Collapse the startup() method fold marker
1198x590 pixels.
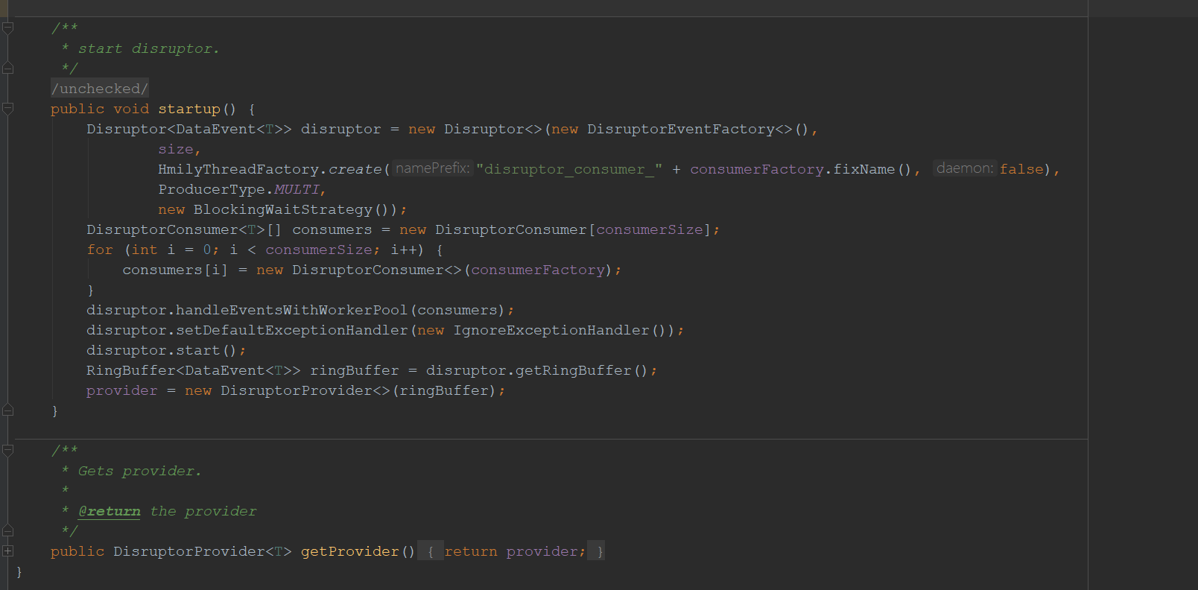pos(7,109)
